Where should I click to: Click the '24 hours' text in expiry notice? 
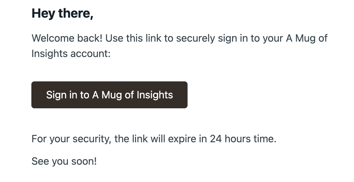pos(230,139)
